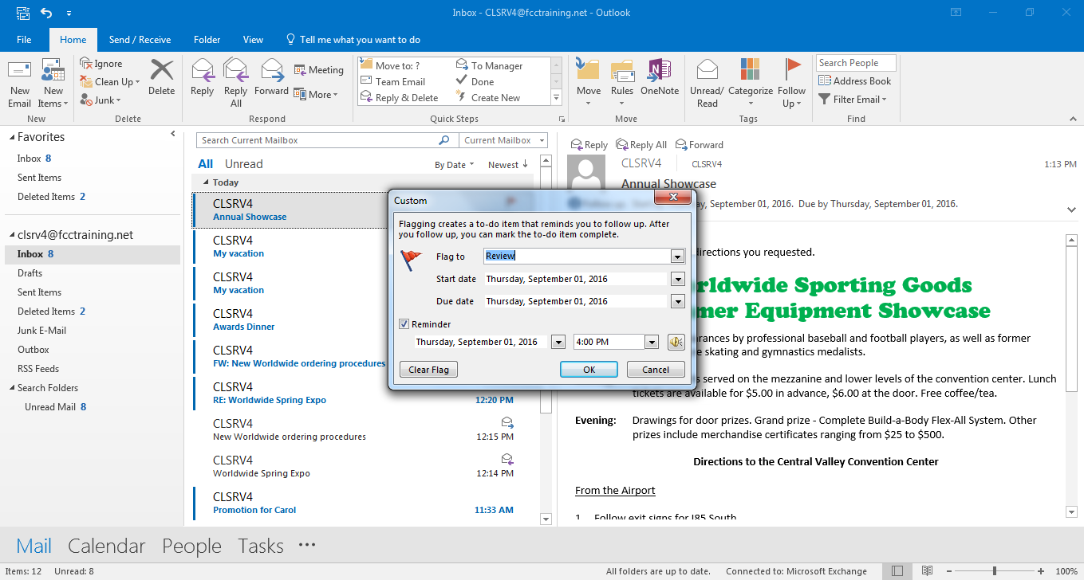The width and height of the screenshot is (1084, 580).
Task: Open the View tab
Action: tap(253, 40)
